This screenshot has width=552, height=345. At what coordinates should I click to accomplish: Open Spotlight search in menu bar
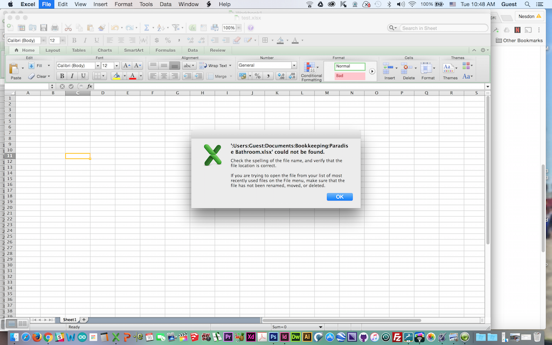(527, 4)
